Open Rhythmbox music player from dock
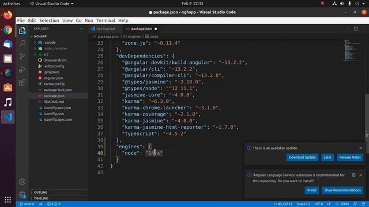This screenshot has height=207, width=369. click(x=7, y=102)
